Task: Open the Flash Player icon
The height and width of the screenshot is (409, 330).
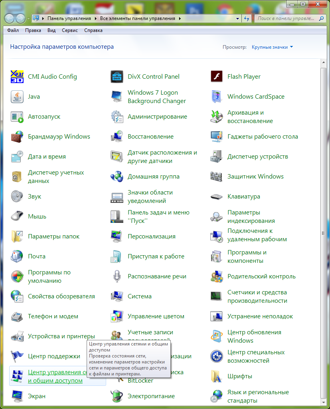Action: pyautogui.click(x=217, y=77)
